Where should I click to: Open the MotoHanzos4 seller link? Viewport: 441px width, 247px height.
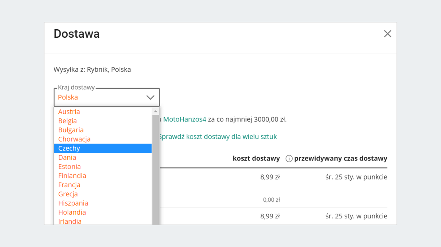[185, 119]
